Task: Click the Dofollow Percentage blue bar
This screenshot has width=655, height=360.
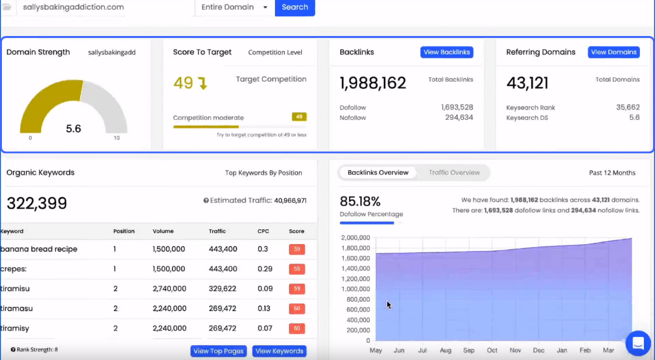Action: coord(367,223)
